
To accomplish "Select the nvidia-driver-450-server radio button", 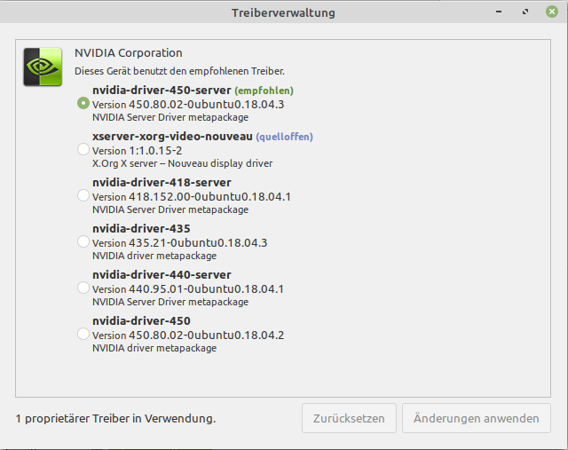I will point(83,103).
